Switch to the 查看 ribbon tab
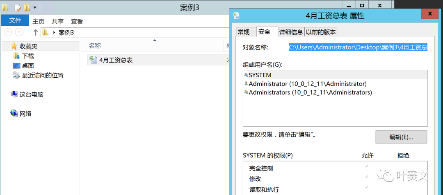Image resolution: width=443 pixels, height=195 pixels. click(77, 21)
